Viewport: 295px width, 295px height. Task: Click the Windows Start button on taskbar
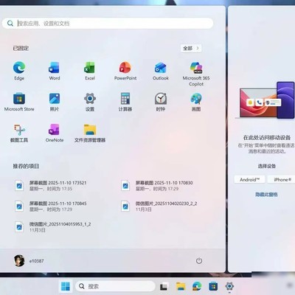[x=66, y=286]
